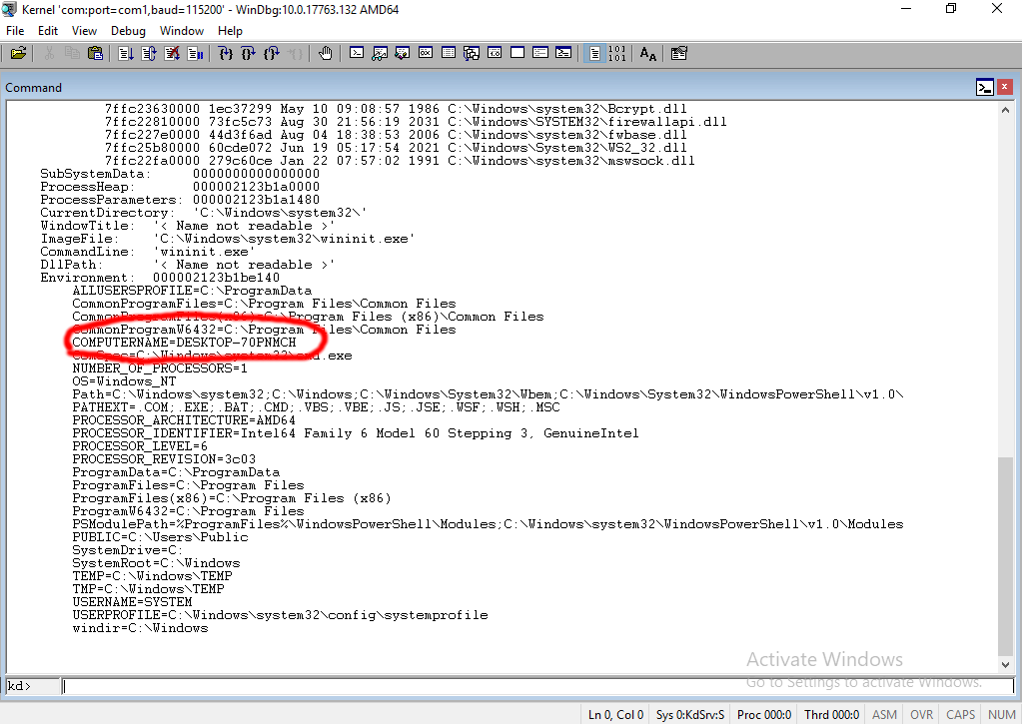This screenshot has width=1022, height=724.
Task: Click the Command window vertical scrollbar
Action: click(1004, 557)
